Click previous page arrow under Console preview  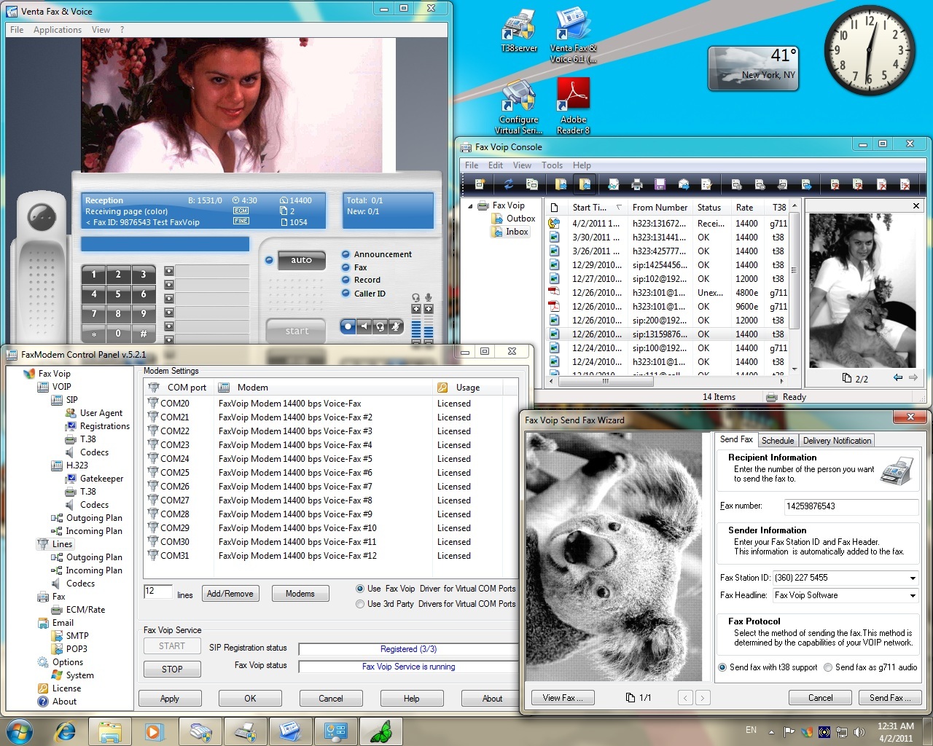coord(897,377)
